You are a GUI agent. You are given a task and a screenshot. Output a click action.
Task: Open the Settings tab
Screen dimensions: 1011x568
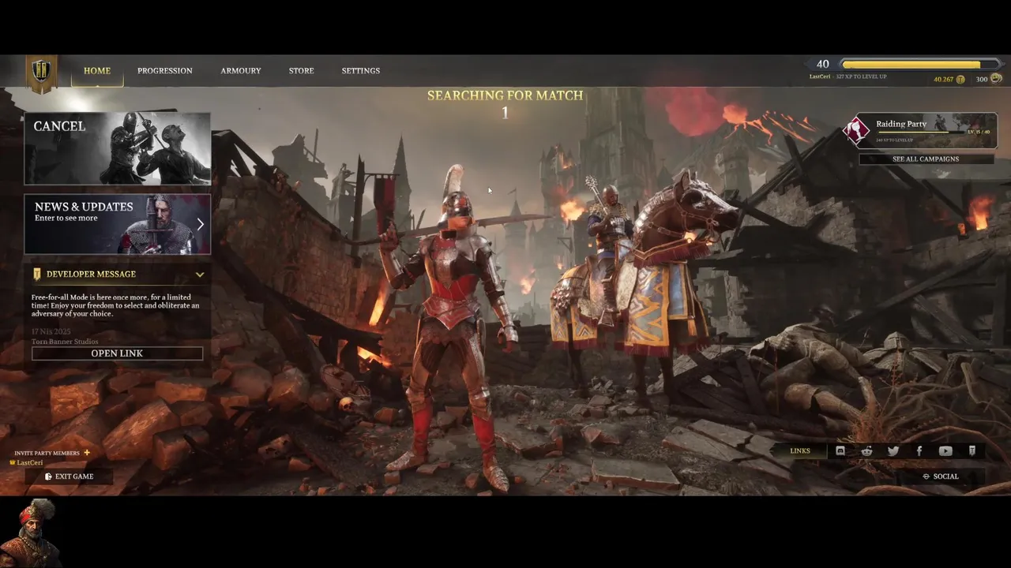(x=361, y=71)
